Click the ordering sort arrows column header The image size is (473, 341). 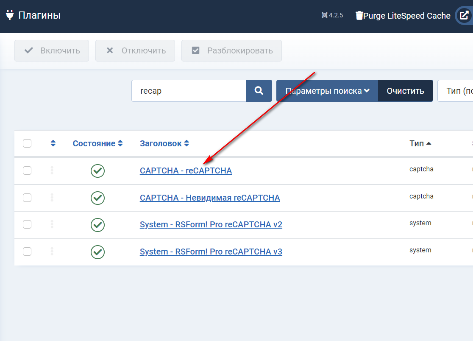[x=53, y=143]
